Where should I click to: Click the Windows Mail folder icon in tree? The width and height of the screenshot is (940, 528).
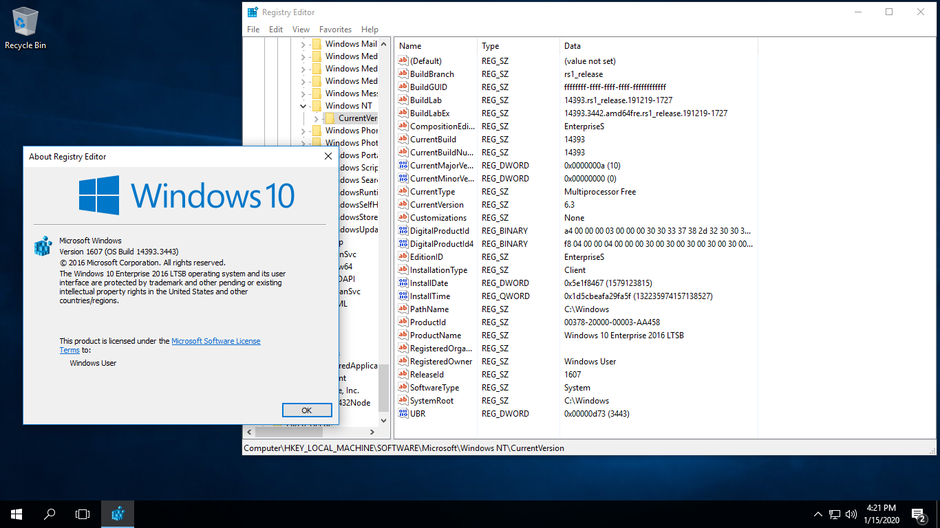pos(317,44)
